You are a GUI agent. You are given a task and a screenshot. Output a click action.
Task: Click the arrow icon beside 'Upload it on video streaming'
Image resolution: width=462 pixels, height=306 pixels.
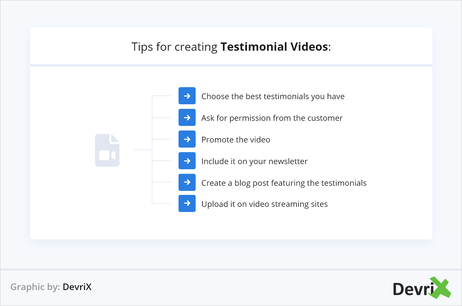(187, 203)
